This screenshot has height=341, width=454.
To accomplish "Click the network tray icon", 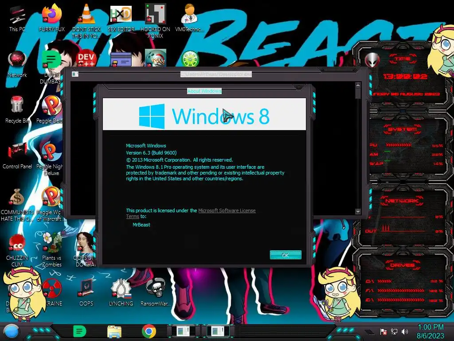I will 394,331.
